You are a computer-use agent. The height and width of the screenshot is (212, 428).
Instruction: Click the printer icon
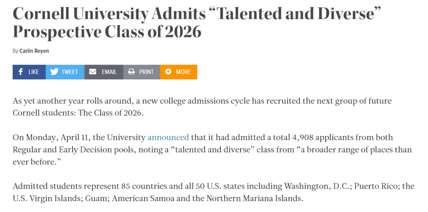click(x=131, y=72)
